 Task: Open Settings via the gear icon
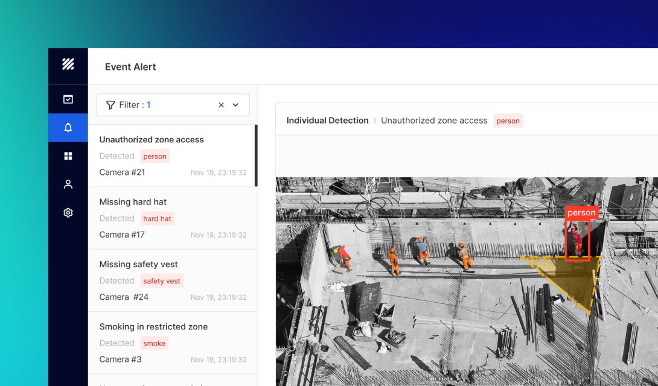[x=68, y=212]
